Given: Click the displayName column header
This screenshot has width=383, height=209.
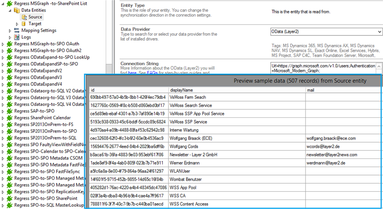Looking at the screenshot, I should pyautogui.click(x=181, y=90).
